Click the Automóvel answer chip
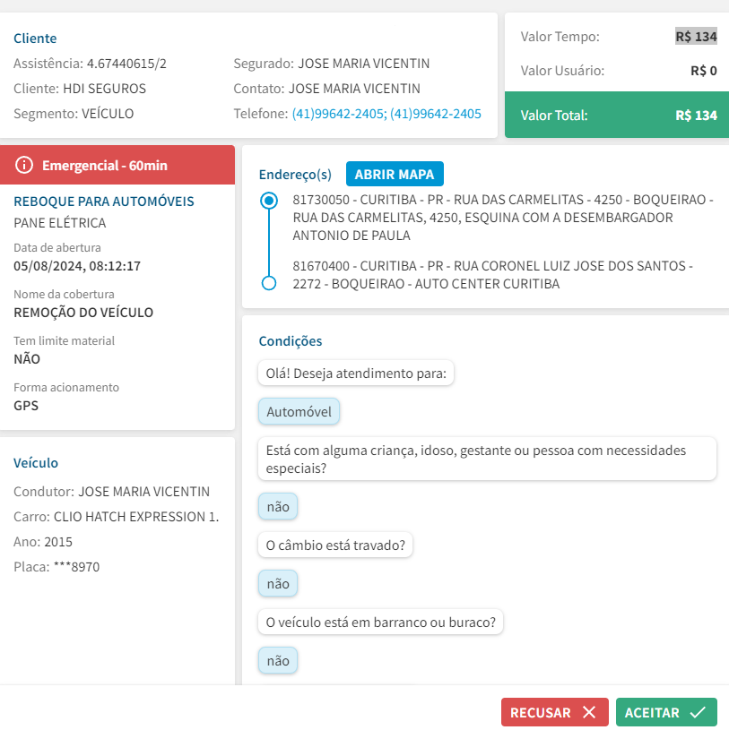The height and width of the screenshot is (730, 729). pos(299,412)
